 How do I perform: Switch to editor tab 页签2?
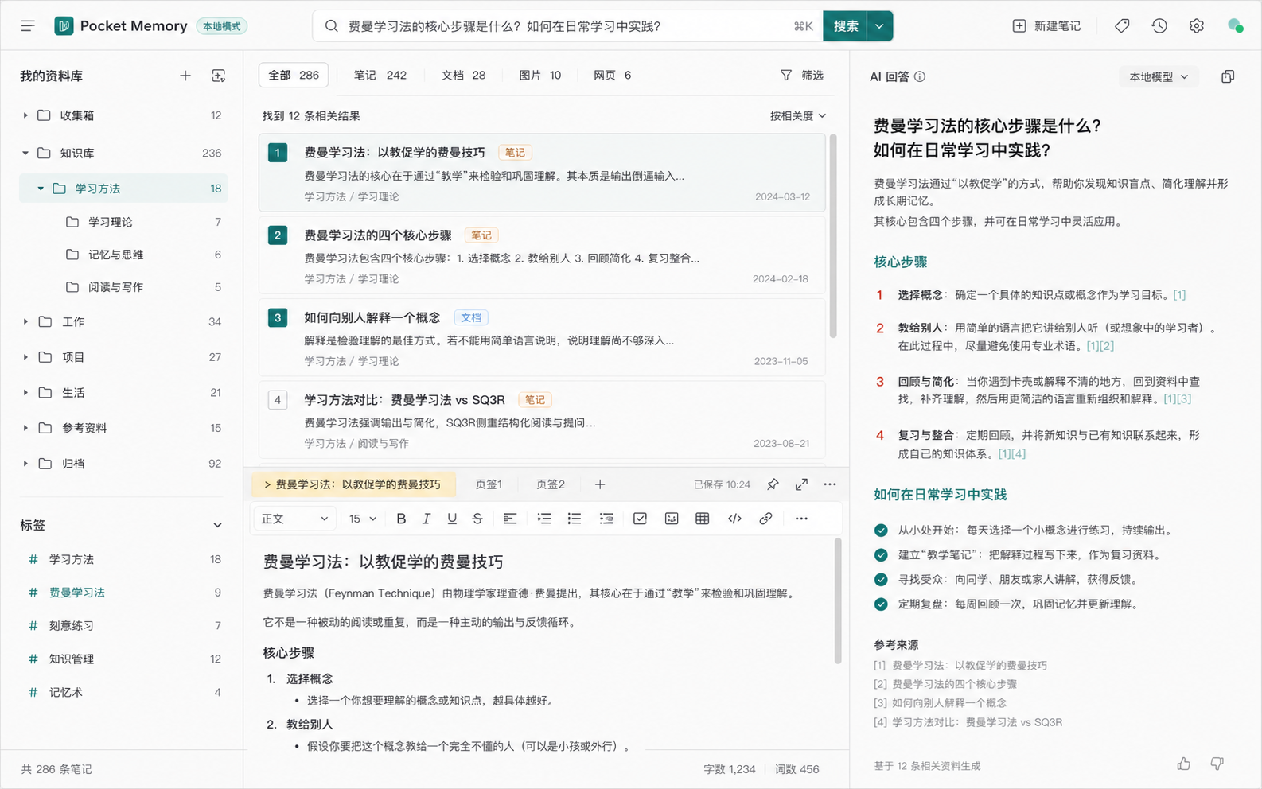tap(551, 484)
